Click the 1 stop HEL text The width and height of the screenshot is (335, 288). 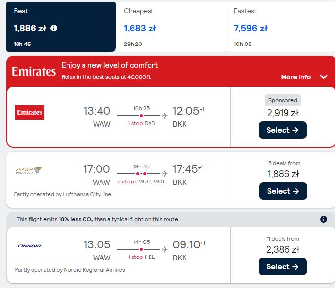[x=141, y=257]
